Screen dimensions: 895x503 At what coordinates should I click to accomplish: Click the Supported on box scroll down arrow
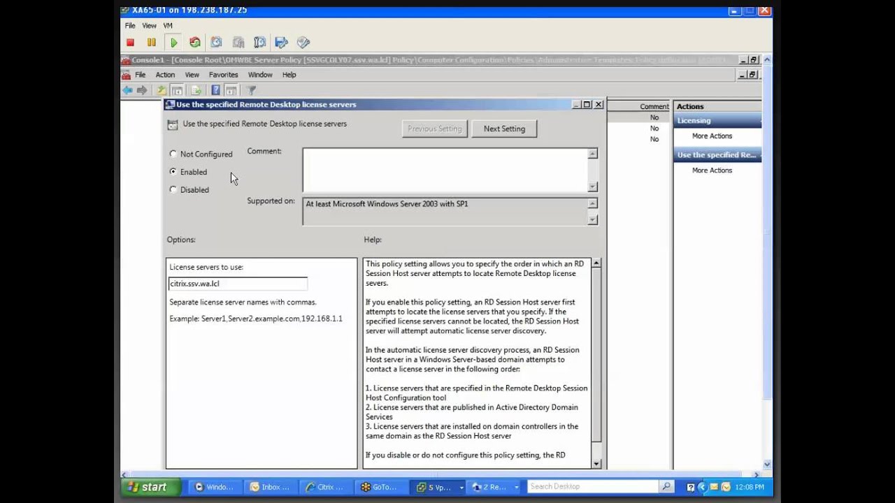[593, 219]
